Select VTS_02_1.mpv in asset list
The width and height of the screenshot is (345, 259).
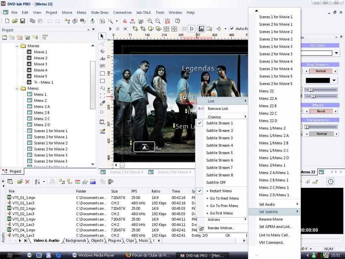tap(24, 208)
